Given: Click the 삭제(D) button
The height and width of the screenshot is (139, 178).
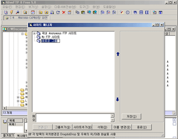Looking at the screenshot, I should coord(102,127).
